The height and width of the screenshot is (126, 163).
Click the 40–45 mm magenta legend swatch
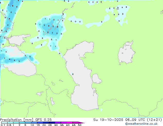70,123
